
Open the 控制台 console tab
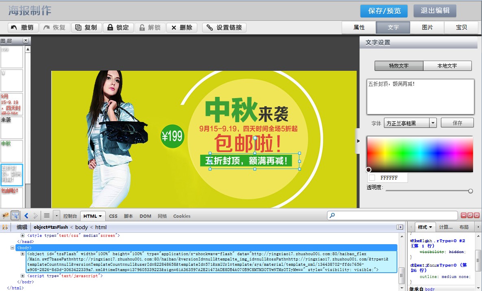[70, 216]
